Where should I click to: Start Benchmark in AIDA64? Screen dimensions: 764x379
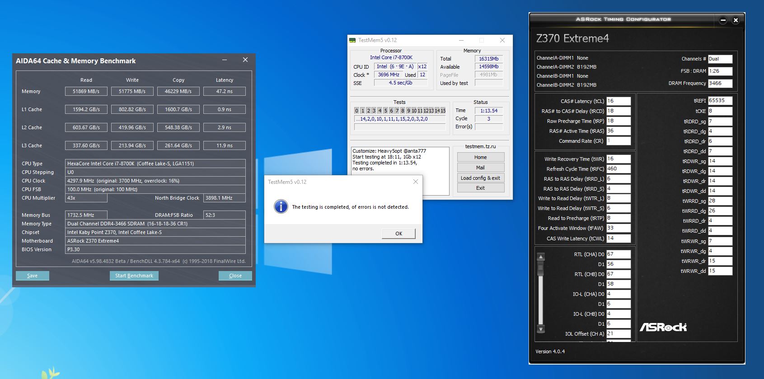[x=134, y=276]
